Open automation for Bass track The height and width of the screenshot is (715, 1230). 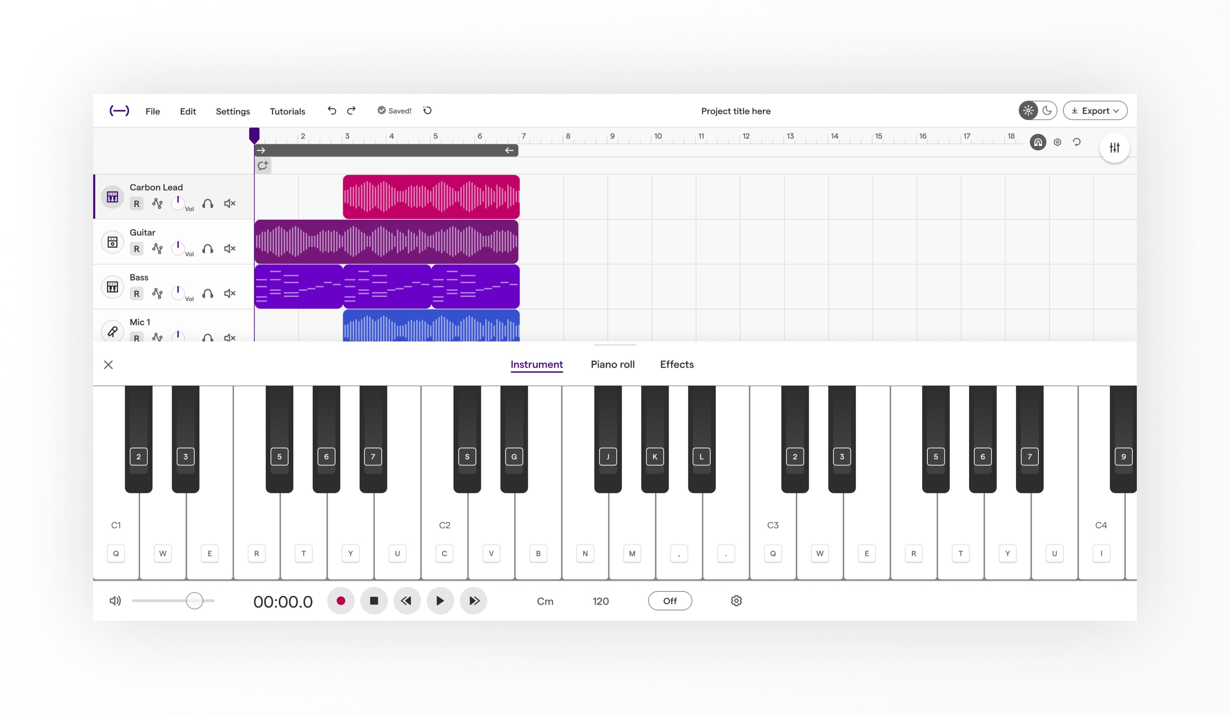click(157, 293)
